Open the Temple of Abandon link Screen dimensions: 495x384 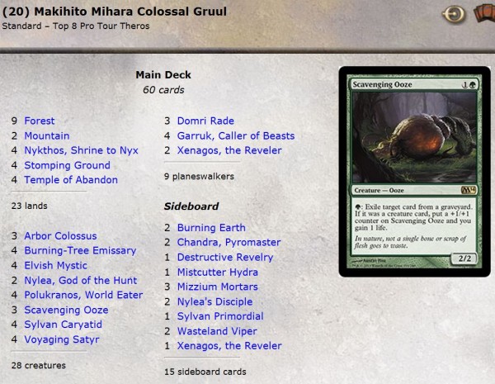pyautogui.click(x=71, y=180)
